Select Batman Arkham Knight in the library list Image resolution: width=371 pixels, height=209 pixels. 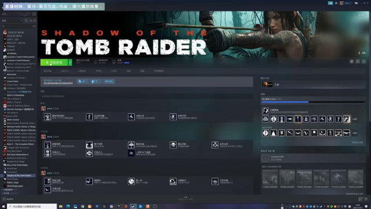(19, 71)
